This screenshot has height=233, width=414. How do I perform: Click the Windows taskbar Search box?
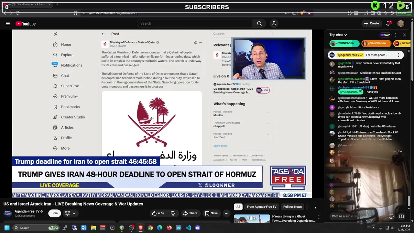[x=36, y=228]
